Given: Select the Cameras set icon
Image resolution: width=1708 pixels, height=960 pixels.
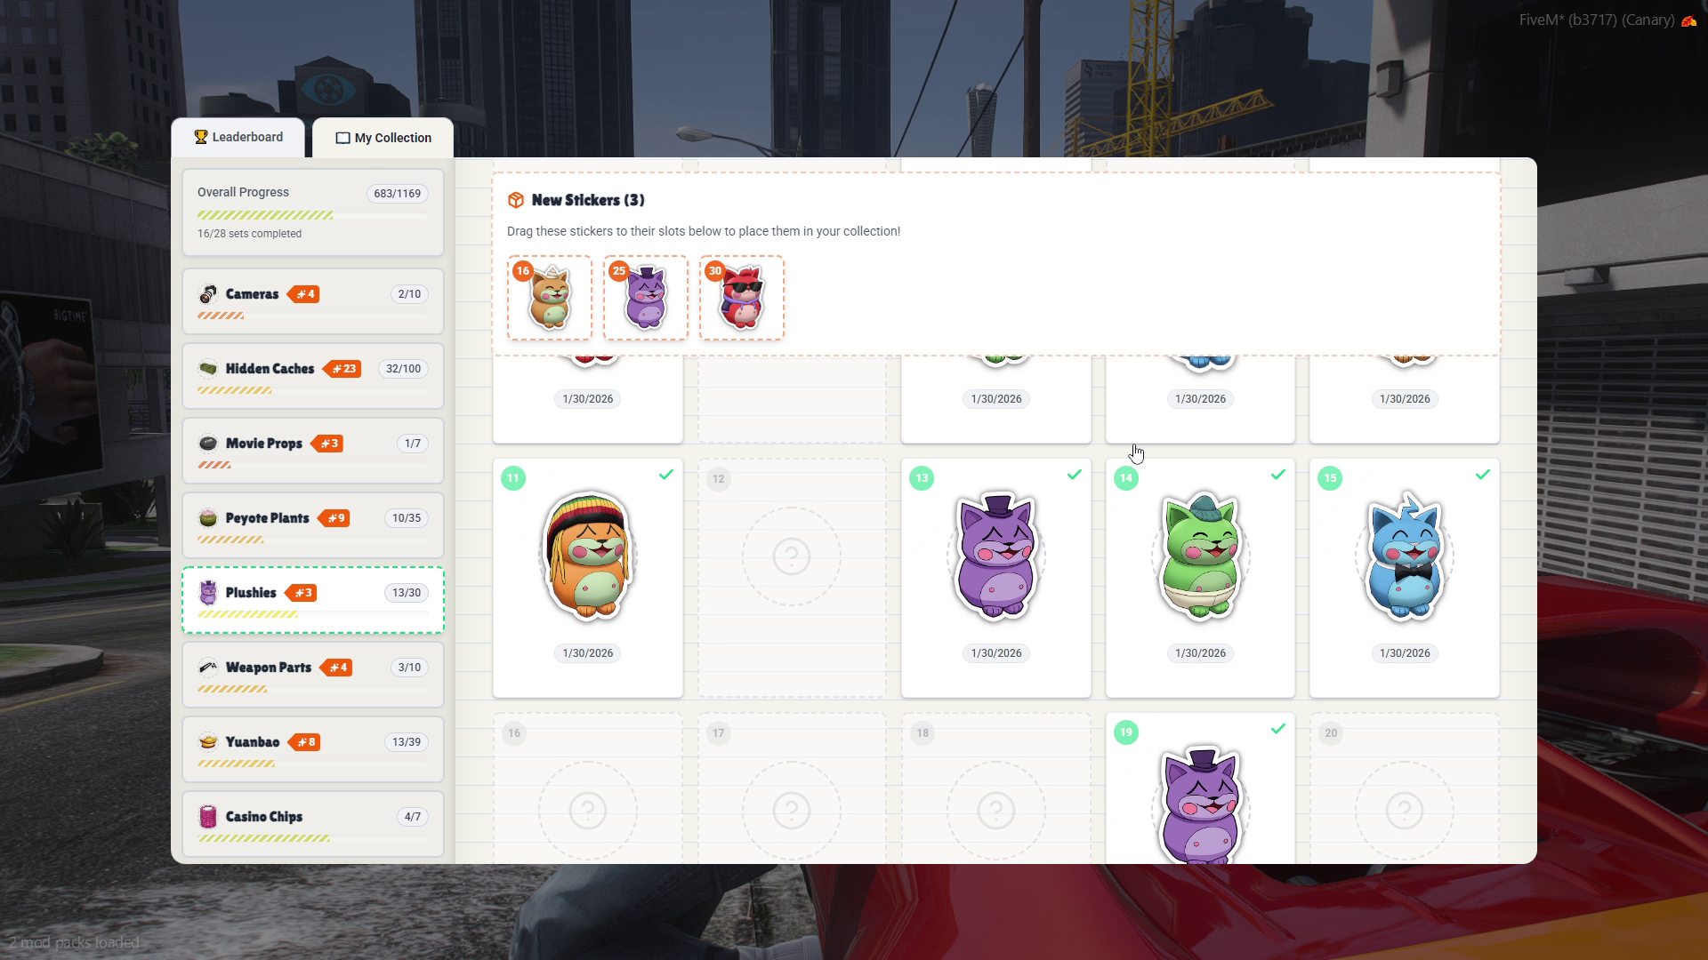Looking at the screenshot, I should (208, 294).
